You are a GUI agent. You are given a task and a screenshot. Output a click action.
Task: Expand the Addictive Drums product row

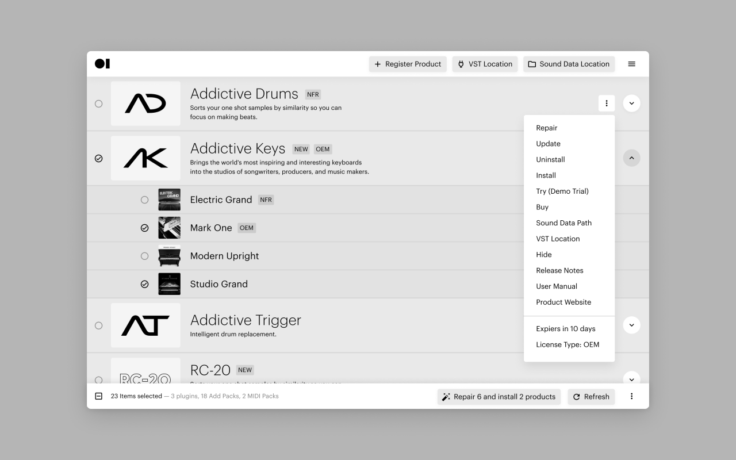click(x=631, y=103)
